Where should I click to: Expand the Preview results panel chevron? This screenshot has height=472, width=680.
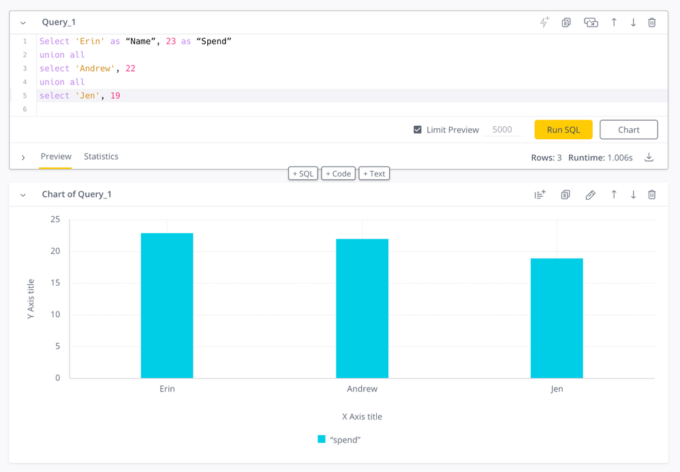[x=23, y=158]
